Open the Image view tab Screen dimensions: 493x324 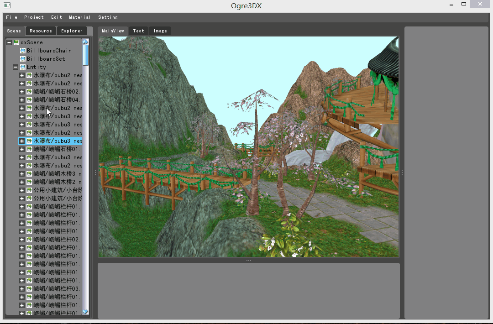point(160,31)
